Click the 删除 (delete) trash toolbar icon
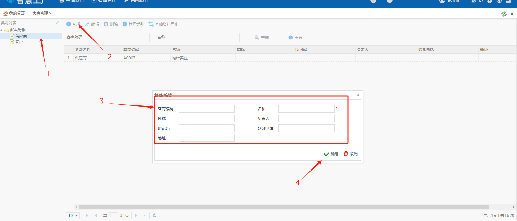 (x=106, y=24)
